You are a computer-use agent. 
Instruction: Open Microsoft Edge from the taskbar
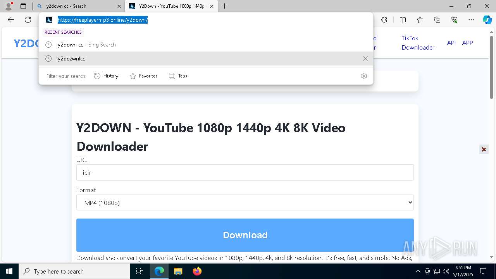pyautogui.click(x=159, y=271)
